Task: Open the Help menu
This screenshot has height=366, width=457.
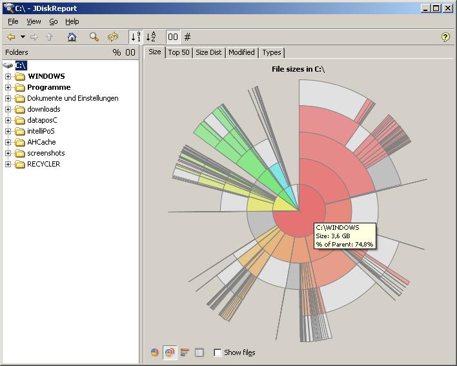Action: click(72, 21)
